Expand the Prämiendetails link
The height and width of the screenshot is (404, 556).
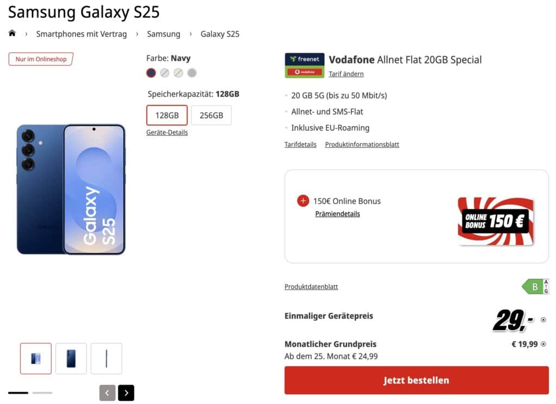[x=337, y=214]
